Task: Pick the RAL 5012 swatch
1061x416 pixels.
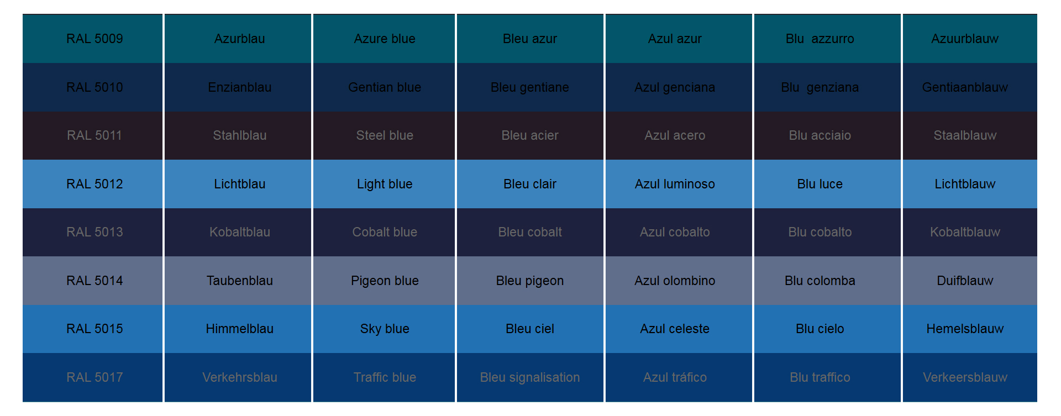Action: tap(94, 184)
